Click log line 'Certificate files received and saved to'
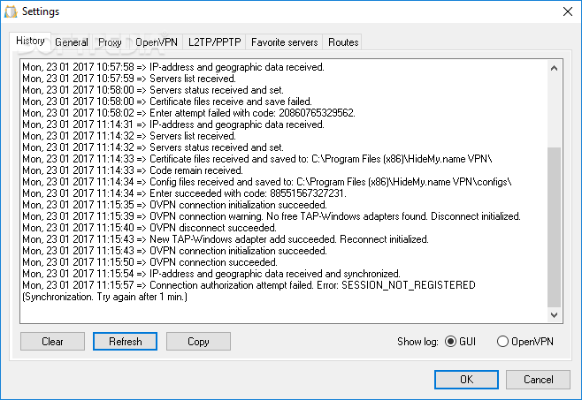This screenshot has width=582, height=400. tap(257, 159)
